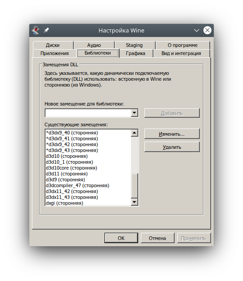Switch to the Staging tab

(135, 45)
